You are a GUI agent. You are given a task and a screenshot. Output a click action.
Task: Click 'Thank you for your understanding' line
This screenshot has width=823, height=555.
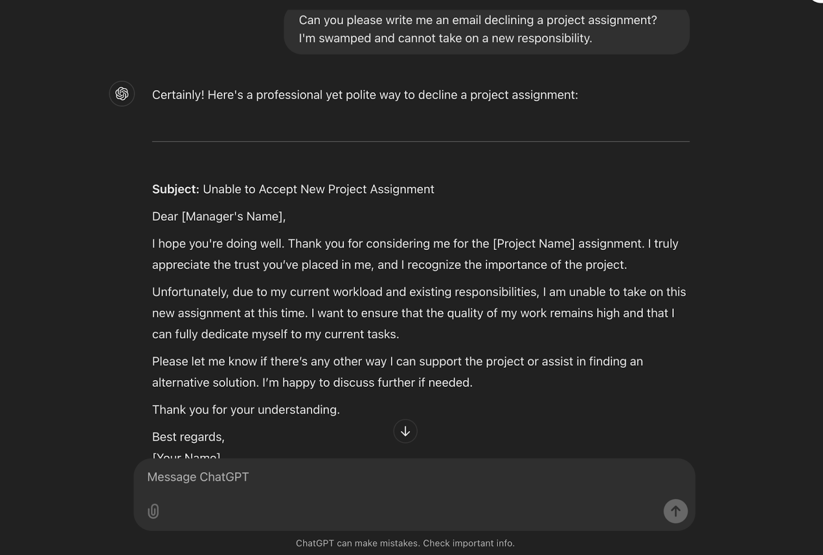[x=246, y=409]
